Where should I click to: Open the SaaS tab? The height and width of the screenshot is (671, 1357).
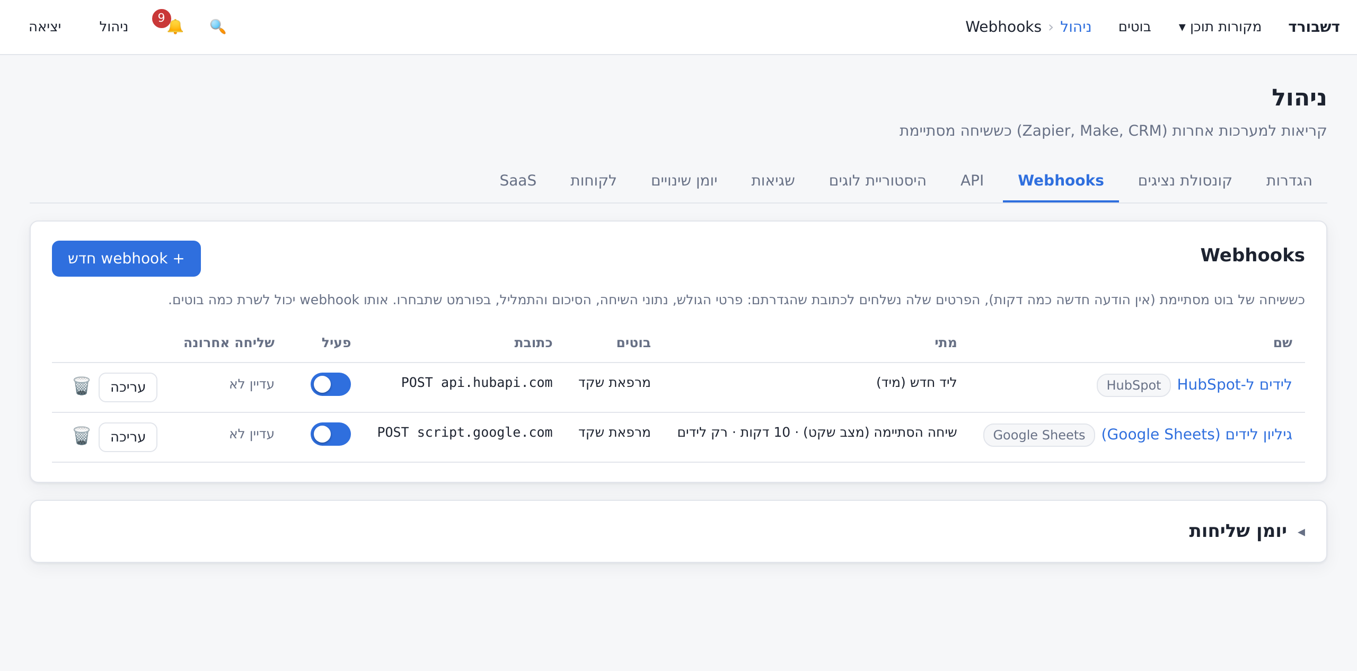(x=518, y=181)
